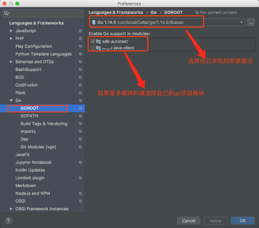Collapse the Go settings node

click(x=11, y=101)
